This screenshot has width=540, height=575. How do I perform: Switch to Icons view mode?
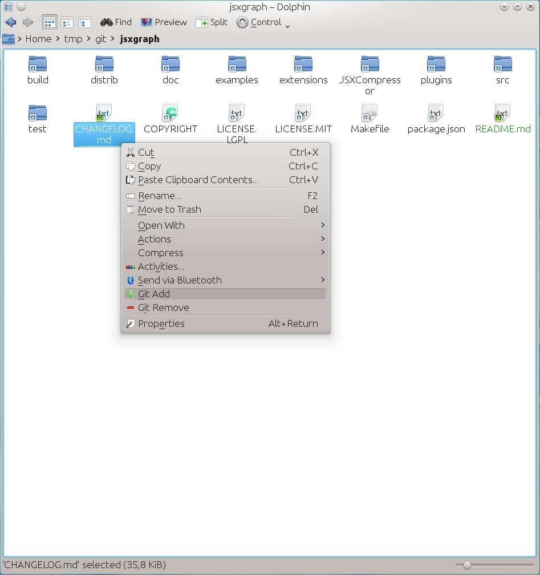pyautogui.click(x=50, y=22)
